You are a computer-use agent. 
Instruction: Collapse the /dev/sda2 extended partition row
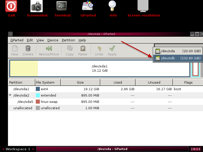(x=10, y=95)
